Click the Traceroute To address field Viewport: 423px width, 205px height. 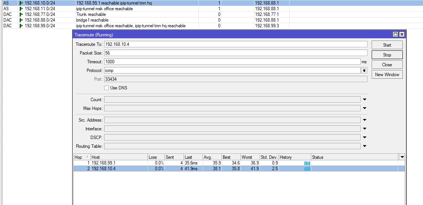pyautogui.click(x=236, y=44)
